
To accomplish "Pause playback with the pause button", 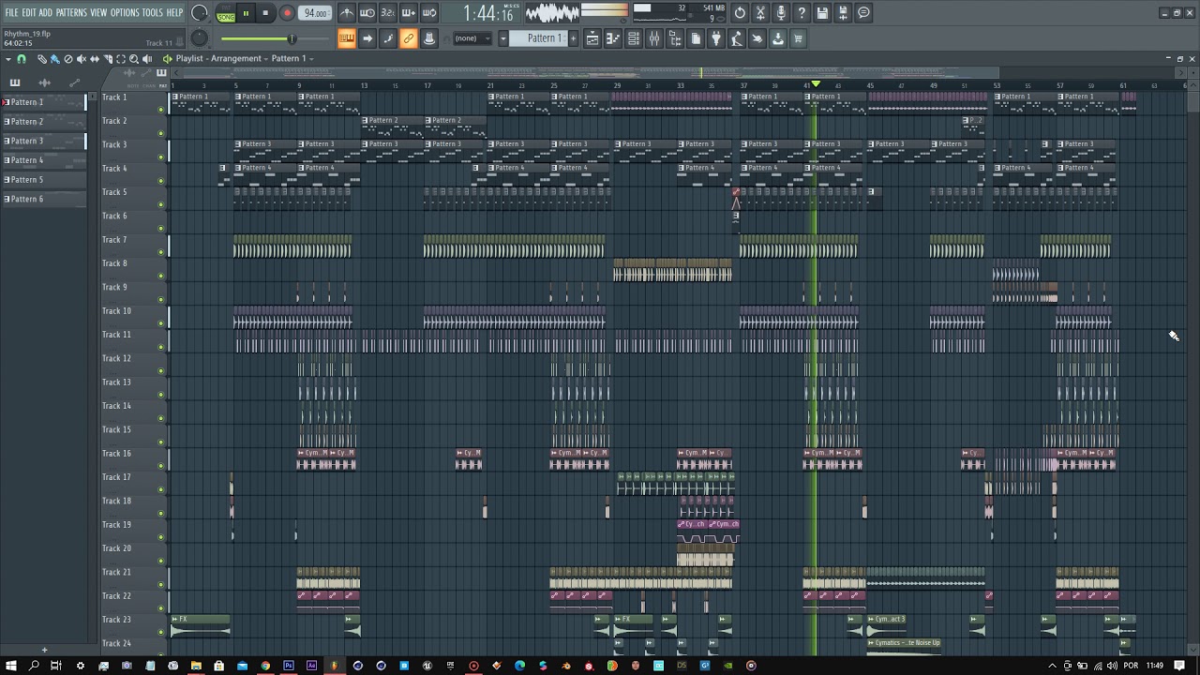I will click(x=246, y=13).
